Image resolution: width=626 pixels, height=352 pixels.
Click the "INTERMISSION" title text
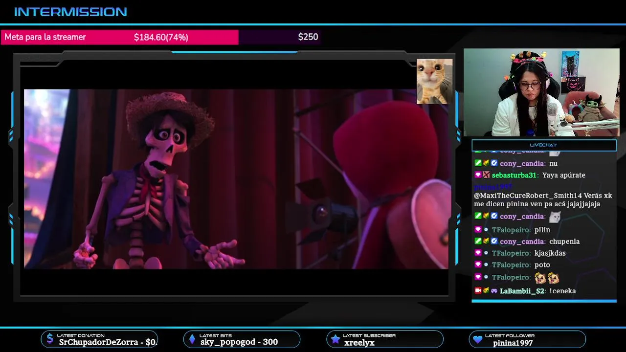click(70, 12)
